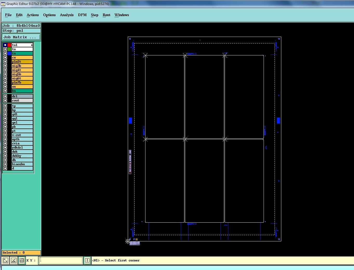Click the X Y coordinate input field
This screenshot has height=270, width=354.
[x=61, y=260]
